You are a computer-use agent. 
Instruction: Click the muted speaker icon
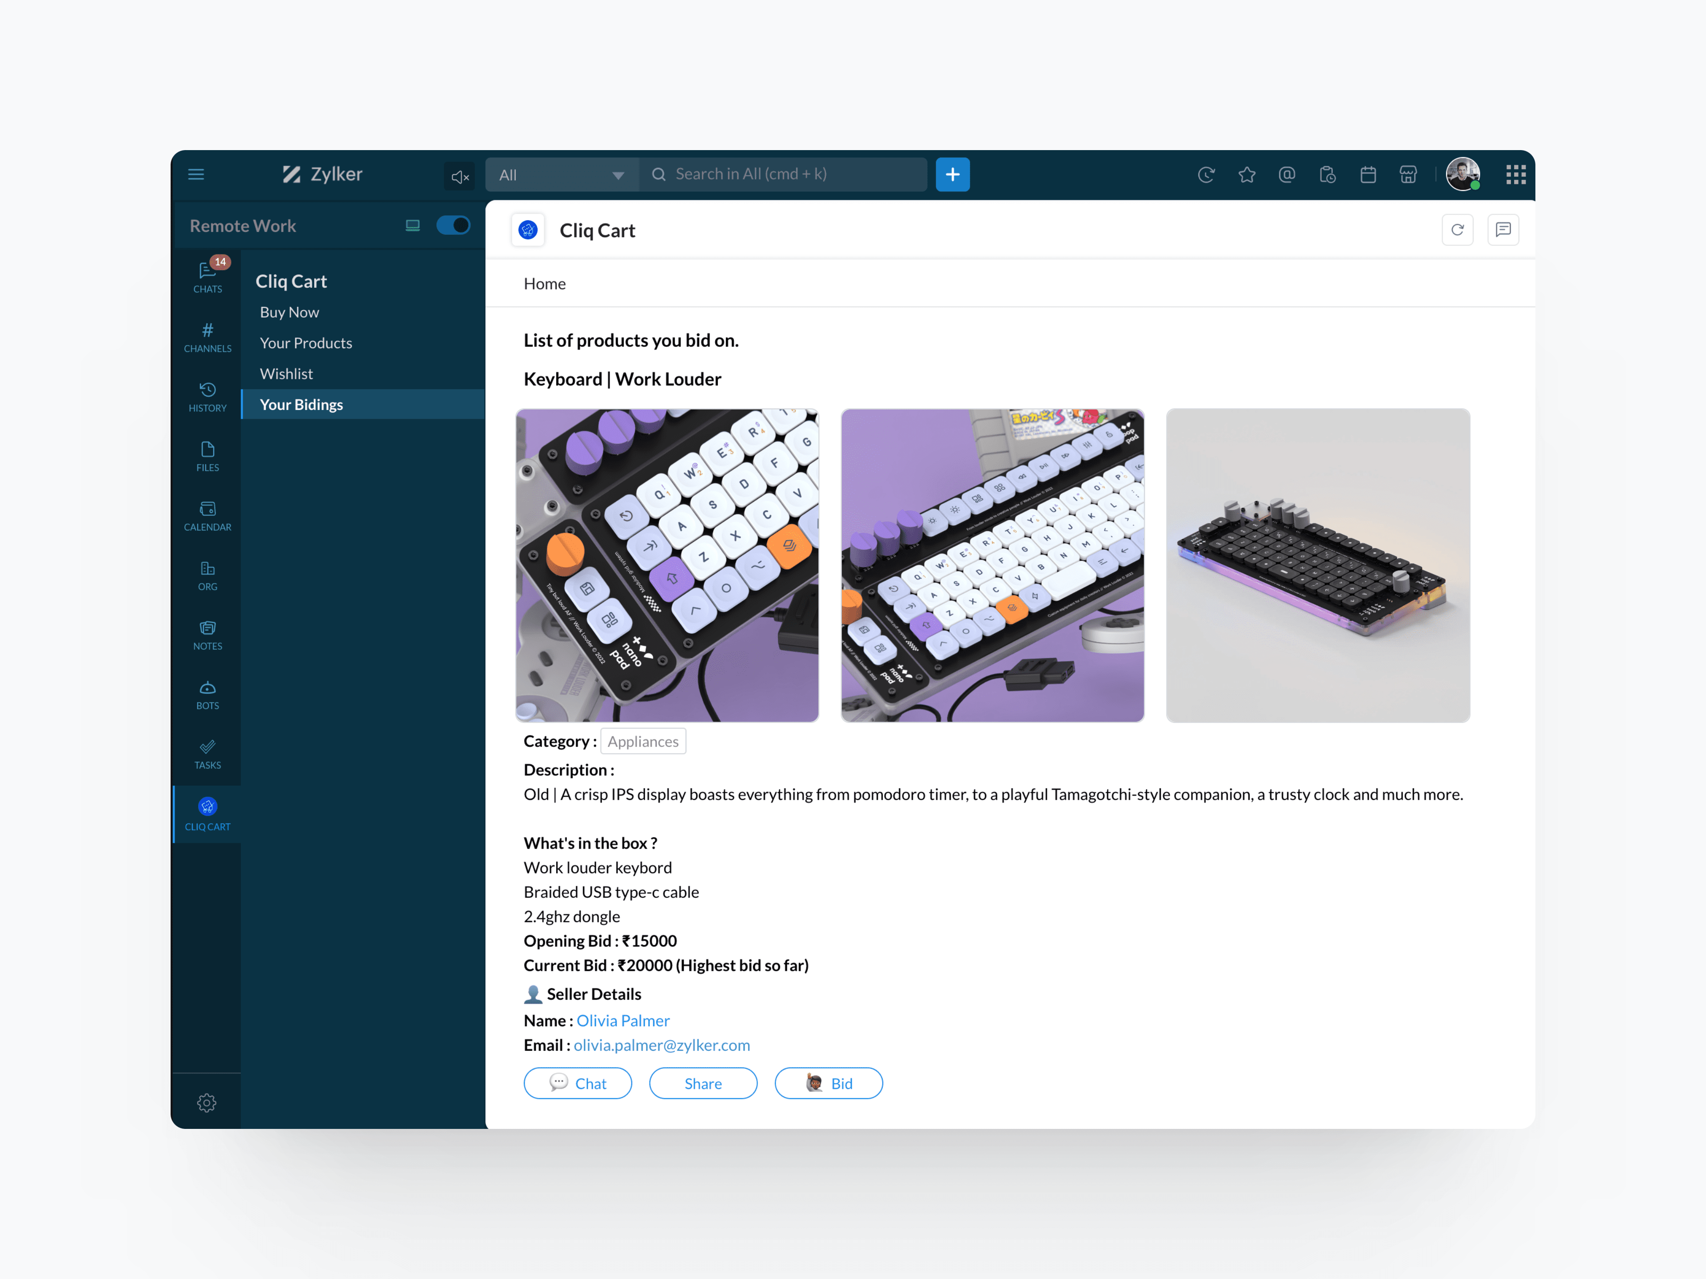pyautogui.click(x=460, y=177)
